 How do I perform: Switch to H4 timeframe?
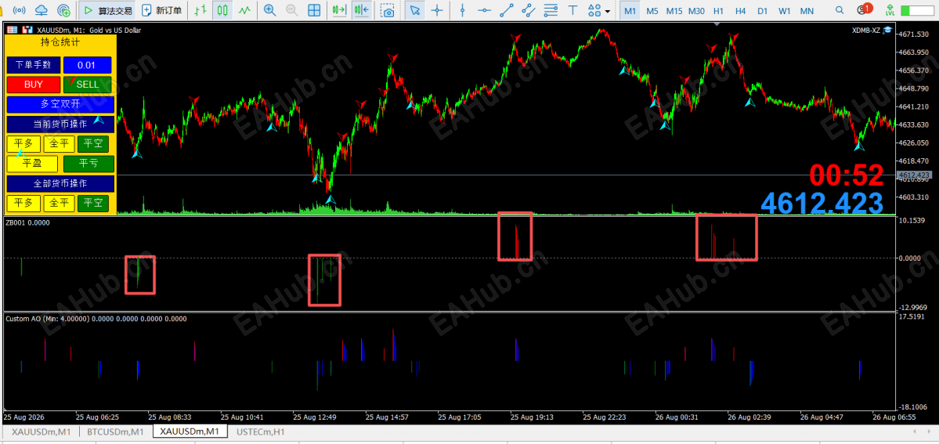[741, 10]
